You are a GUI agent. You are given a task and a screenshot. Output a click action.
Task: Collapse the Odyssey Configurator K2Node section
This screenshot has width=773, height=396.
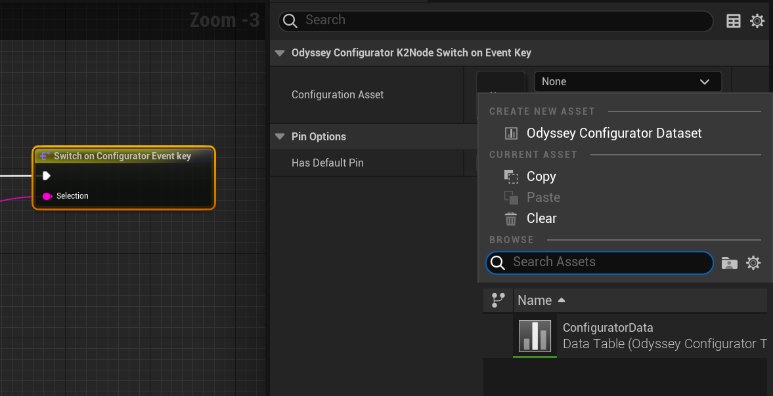pos(280,53)
